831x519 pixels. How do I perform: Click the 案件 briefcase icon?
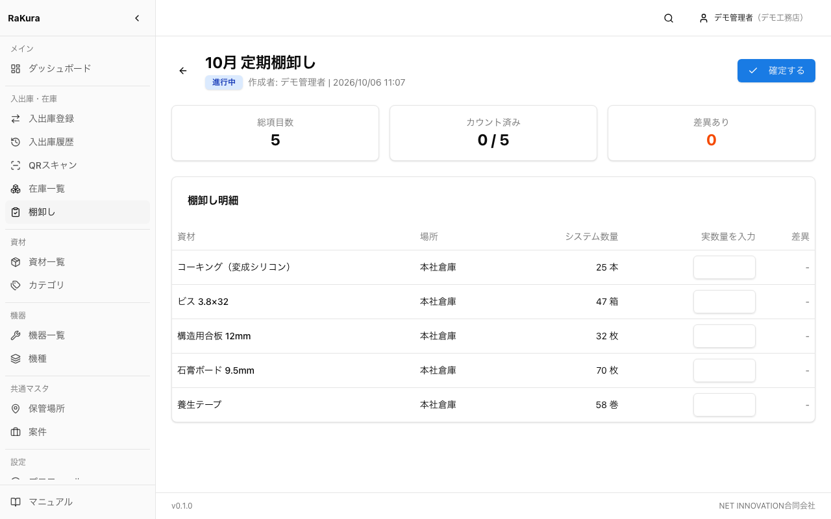16,432
